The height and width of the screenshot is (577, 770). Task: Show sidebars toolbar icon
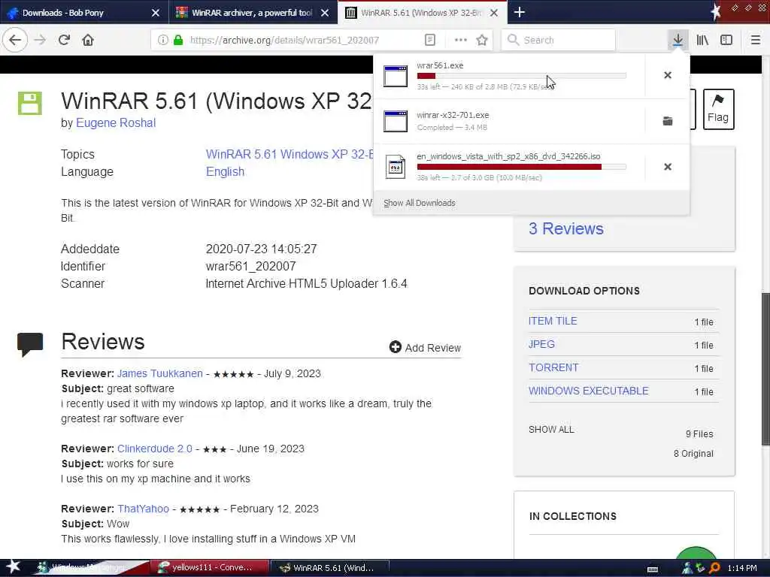coord(726,40)
